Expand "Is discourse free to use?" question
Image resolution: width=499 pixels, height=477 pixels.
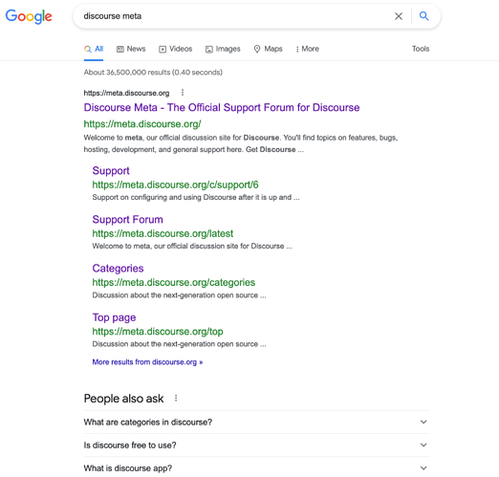click(256, 444)
